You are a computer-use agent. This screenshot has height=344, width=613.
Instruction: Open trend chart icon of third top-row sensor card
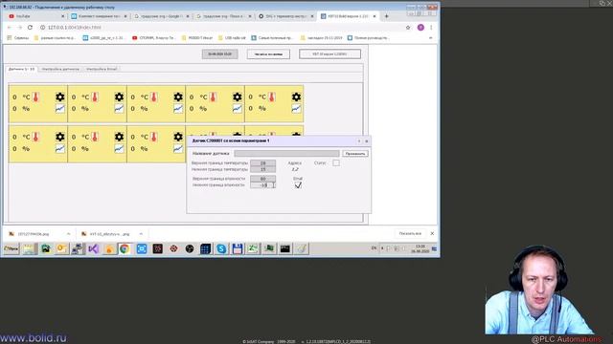tap(178, 109)
